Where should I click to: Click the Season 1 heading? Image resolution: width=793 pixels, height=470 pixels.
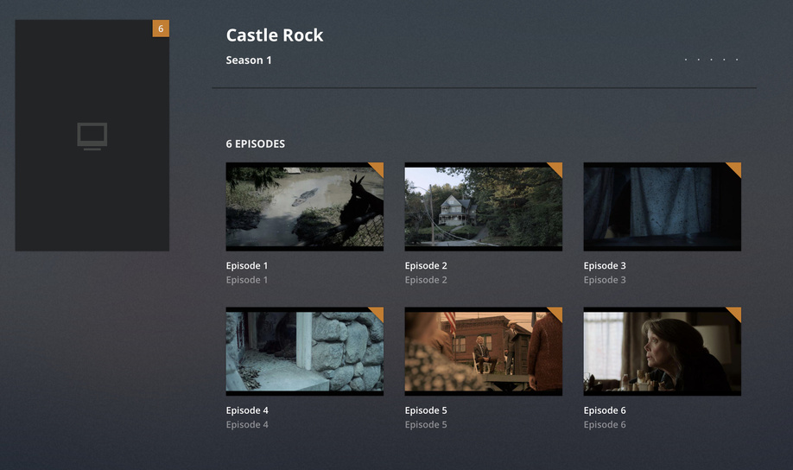[249, 60]
